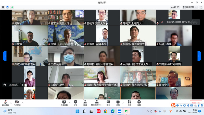Start recording with 录制 button
The width and height of the screenshot is (204, 115).
click(x=118, y=103)
